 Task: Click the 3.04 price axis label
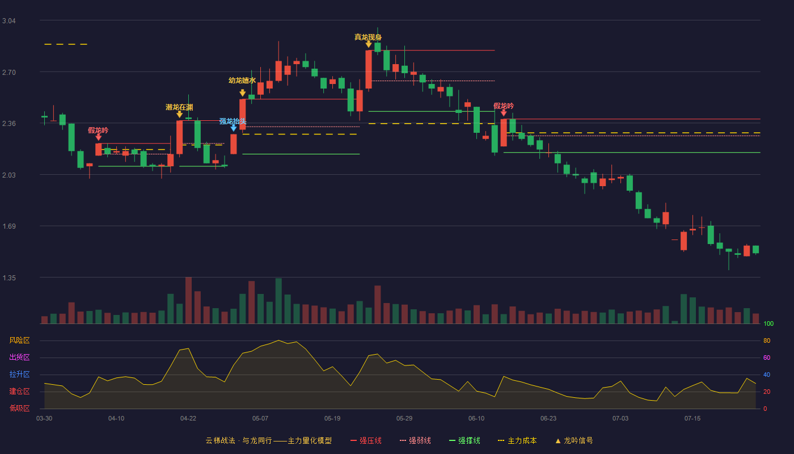9,21
